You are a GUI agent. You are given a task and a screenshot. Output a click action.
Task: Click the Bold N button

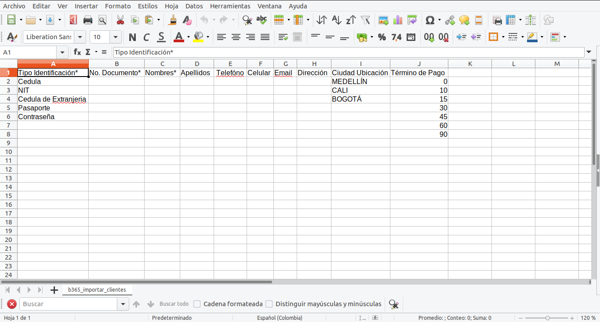point(132,37)
